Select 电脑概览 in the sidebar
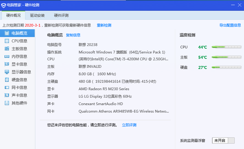The height and width of the screenshot is (149, 244). [17, 33]
